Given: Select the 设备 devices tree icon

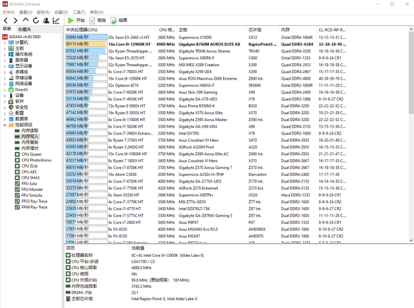Looking at the screenshot, I should [11, 95].
